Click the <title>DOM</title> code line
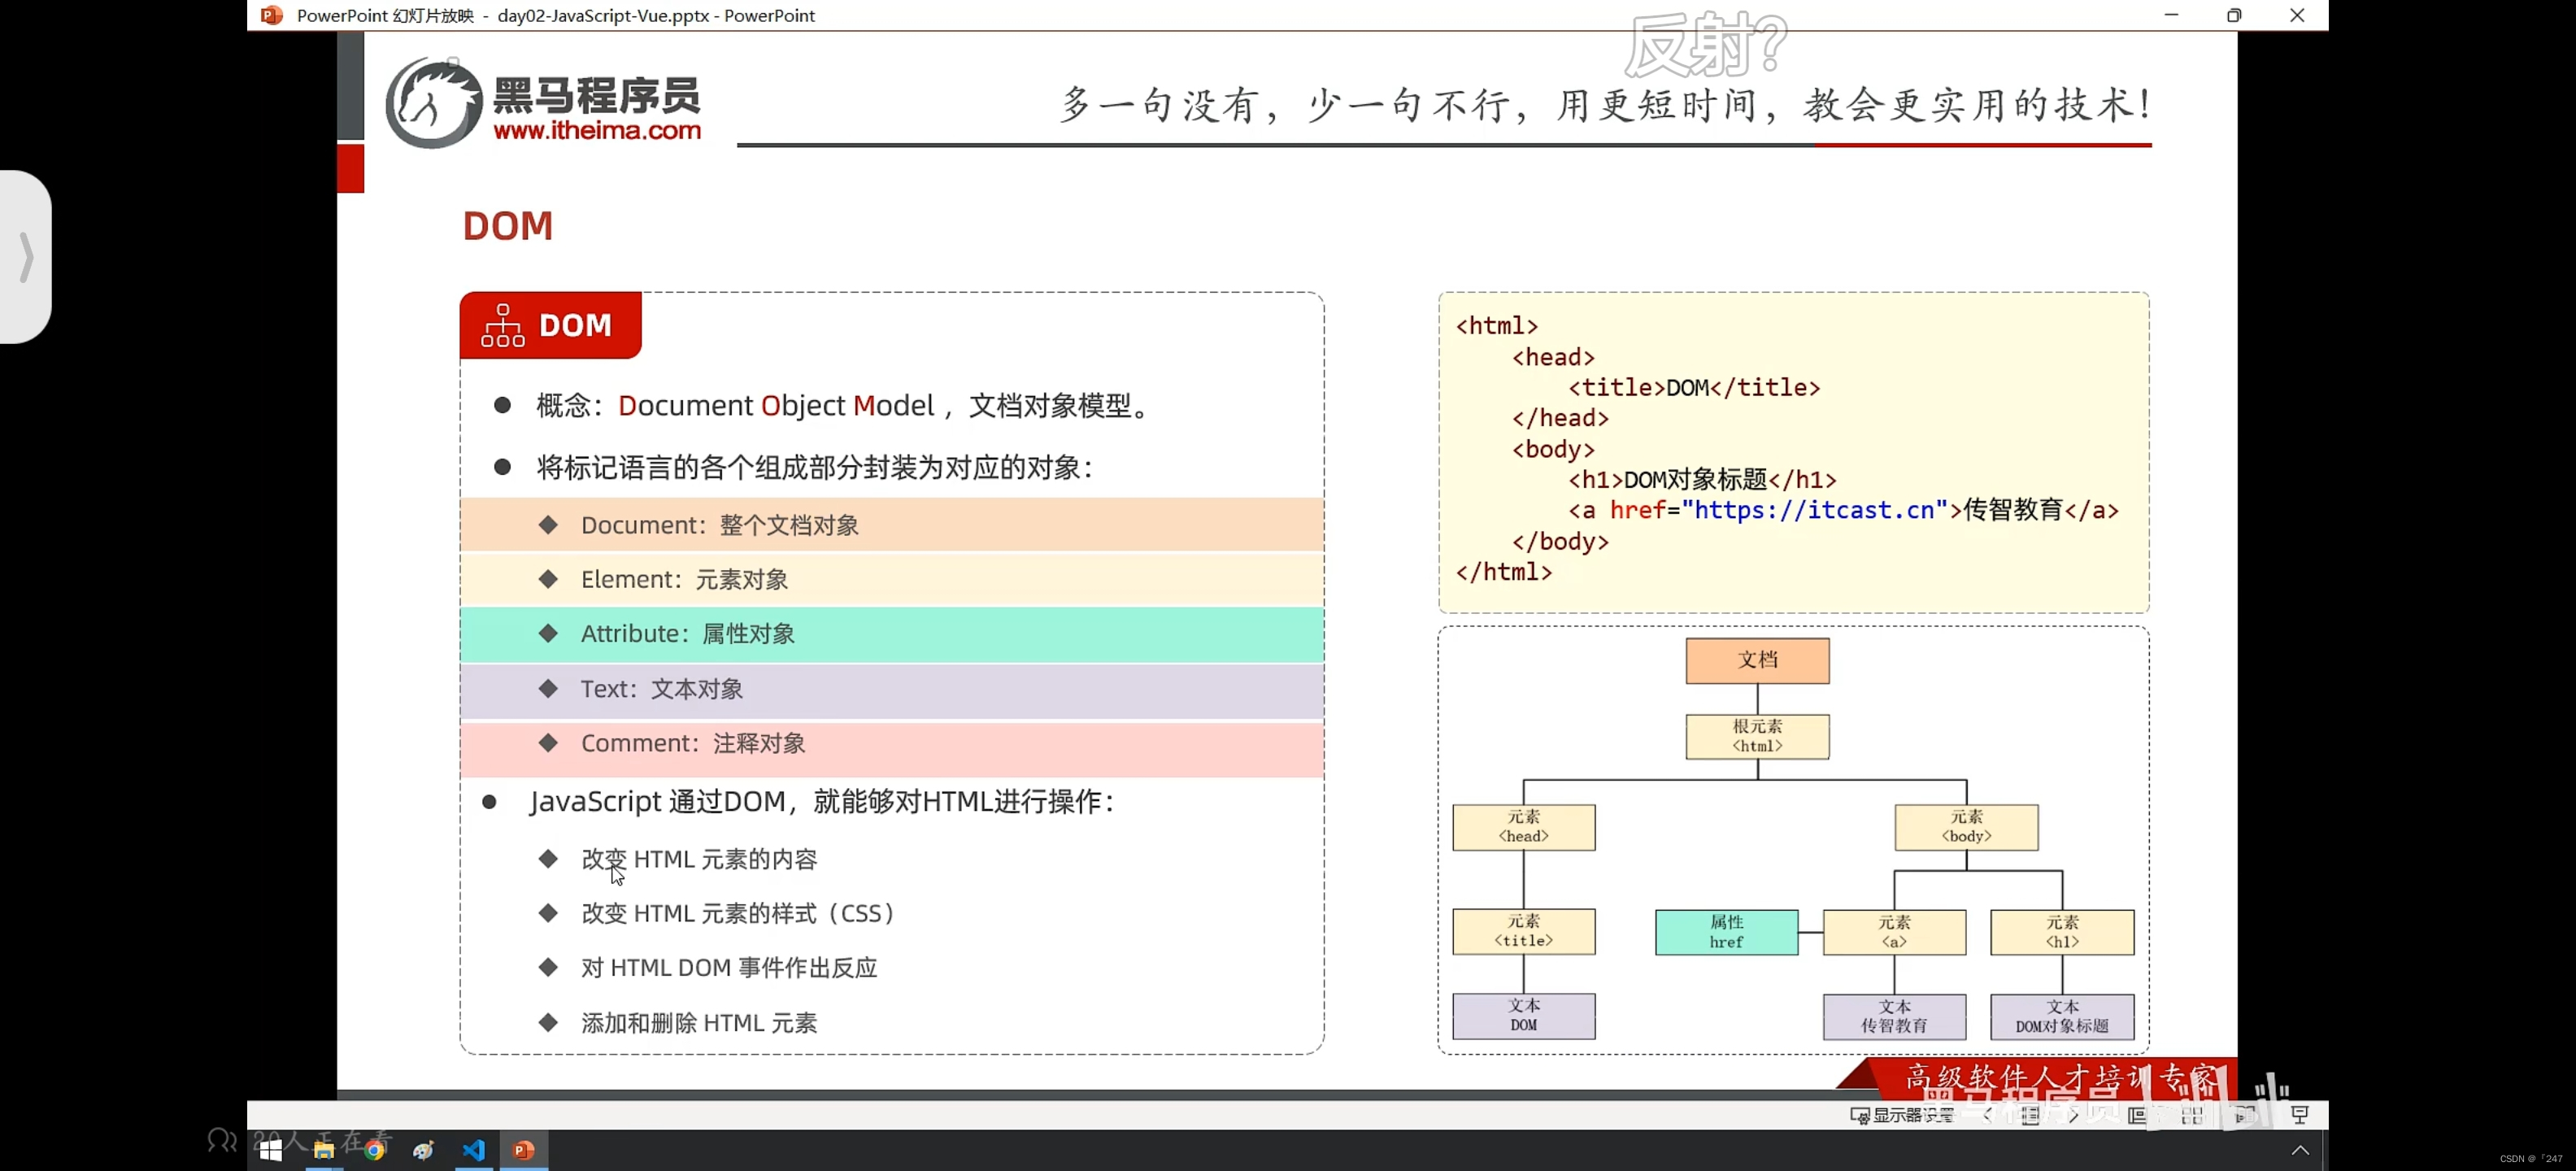This screenshot has width=2576, height=1171. 1694,387
